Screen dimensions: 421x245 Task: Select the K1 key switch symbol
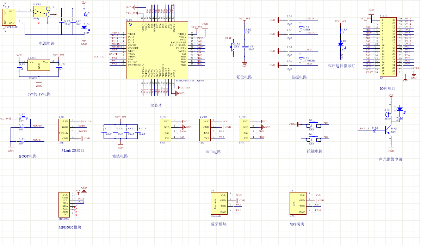tap(314, 124)
